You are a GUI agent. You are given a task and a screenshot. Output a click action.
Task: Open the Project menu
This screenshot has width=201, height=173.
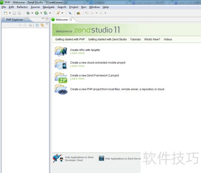[x=74, y=7]
